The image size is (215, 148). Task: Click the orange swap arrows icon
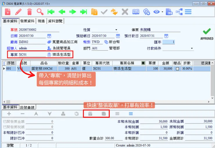(114, 12)
